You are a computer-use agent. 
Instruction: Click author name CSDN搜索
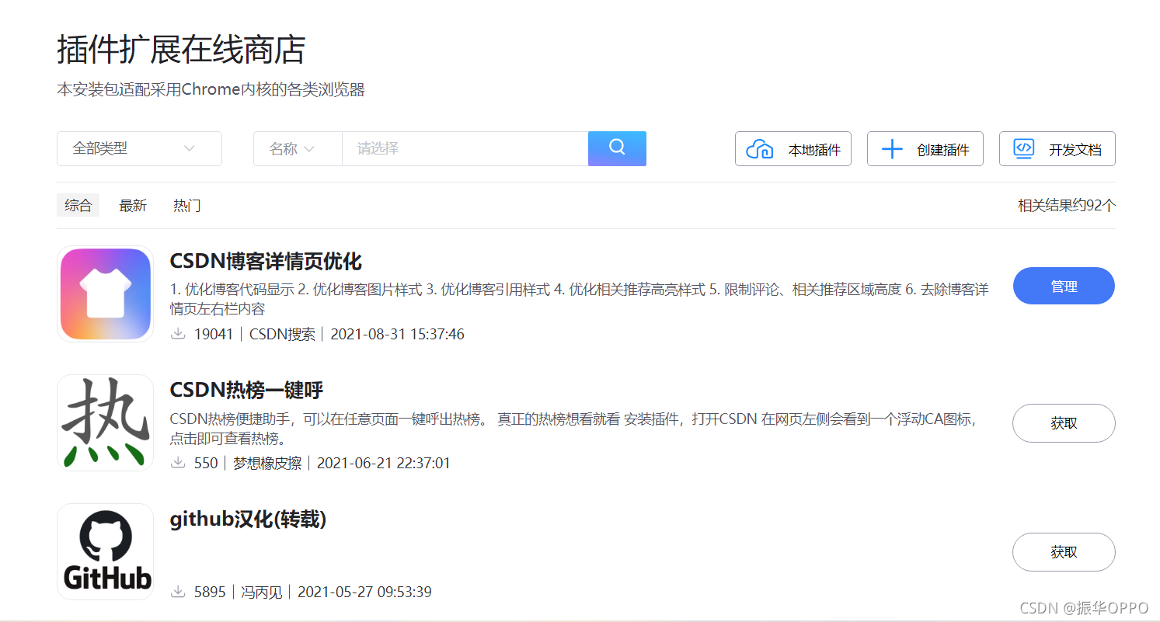coord(282,334)
